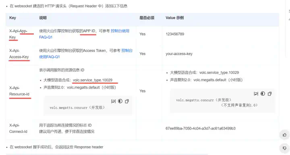The height and width of the screenshot is (155, 290).
Task: Click the thumbs-up feedback icon
Action: 285,134
